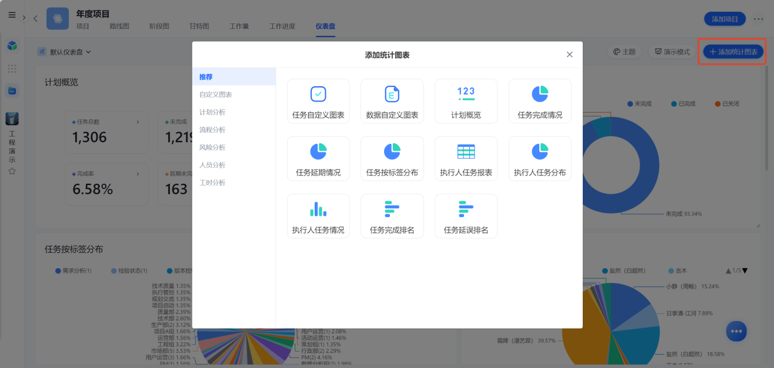Select the 任务延期情况 chart card
Screen dimensions: 774x368
tap(318, 158)
